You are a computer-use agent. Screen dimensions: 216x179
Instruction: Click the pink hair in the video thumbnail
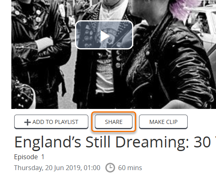pos(181,9)
